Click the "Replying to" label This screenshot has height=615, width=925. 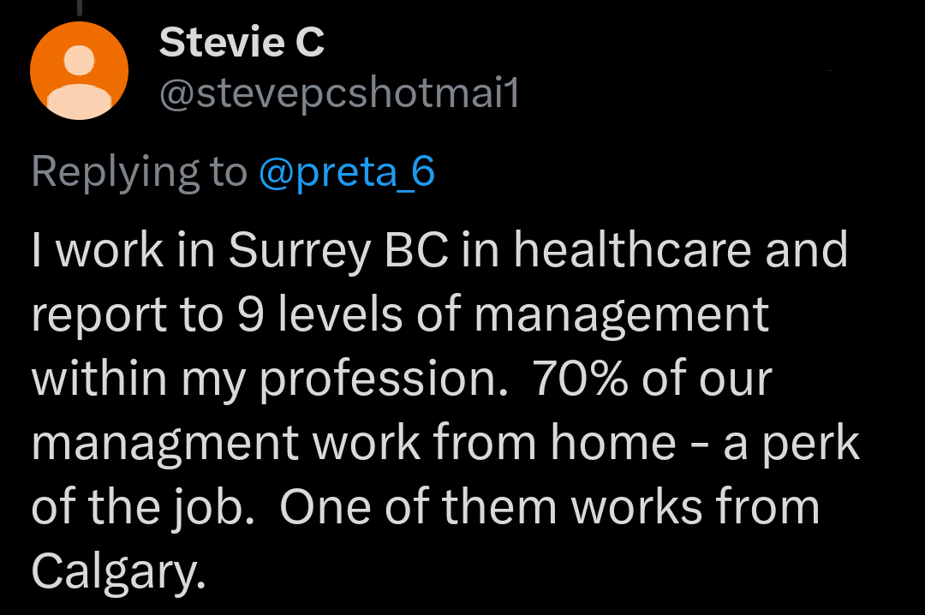coord(140,171)
